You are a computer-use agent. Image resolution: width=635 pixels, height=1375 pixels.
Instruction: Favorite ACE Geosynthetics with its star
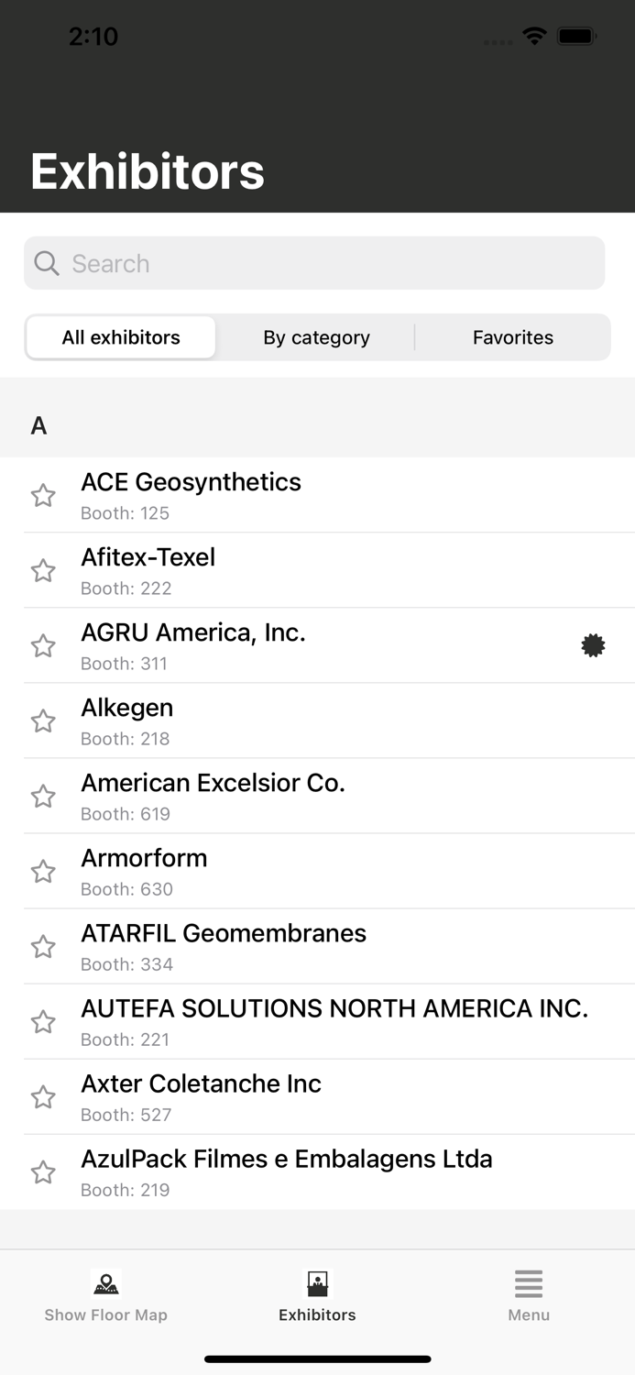tap(43, 496)
